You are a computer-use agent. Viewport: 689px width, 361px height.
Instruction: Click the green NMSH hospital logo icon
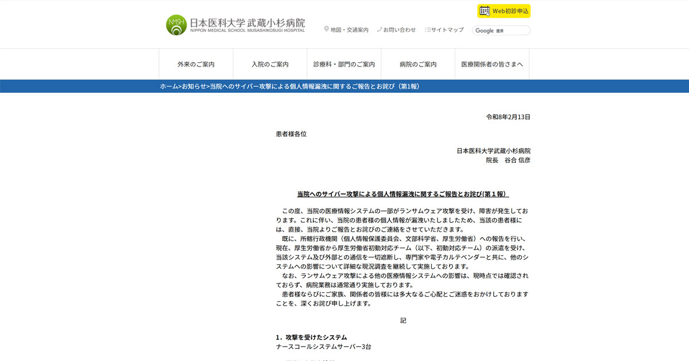tap(176, 25)
